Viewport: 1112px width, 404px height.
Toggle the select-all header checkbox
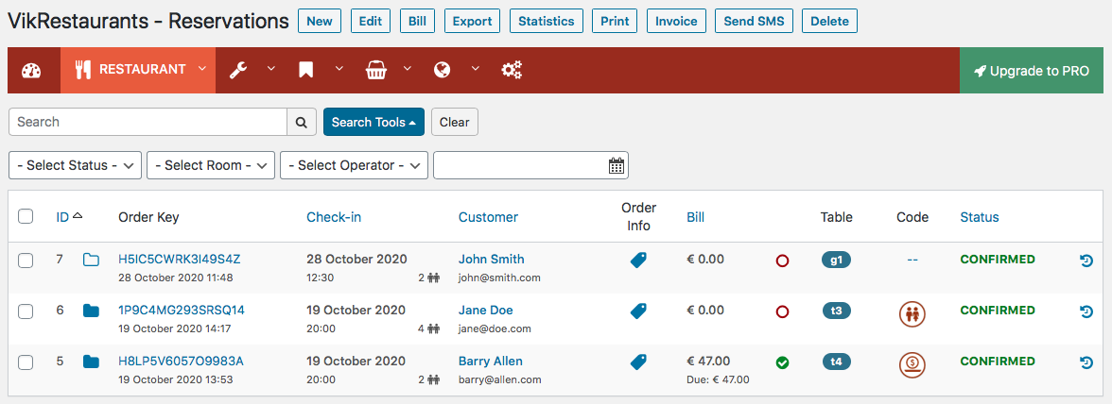[x=26, y=216]
